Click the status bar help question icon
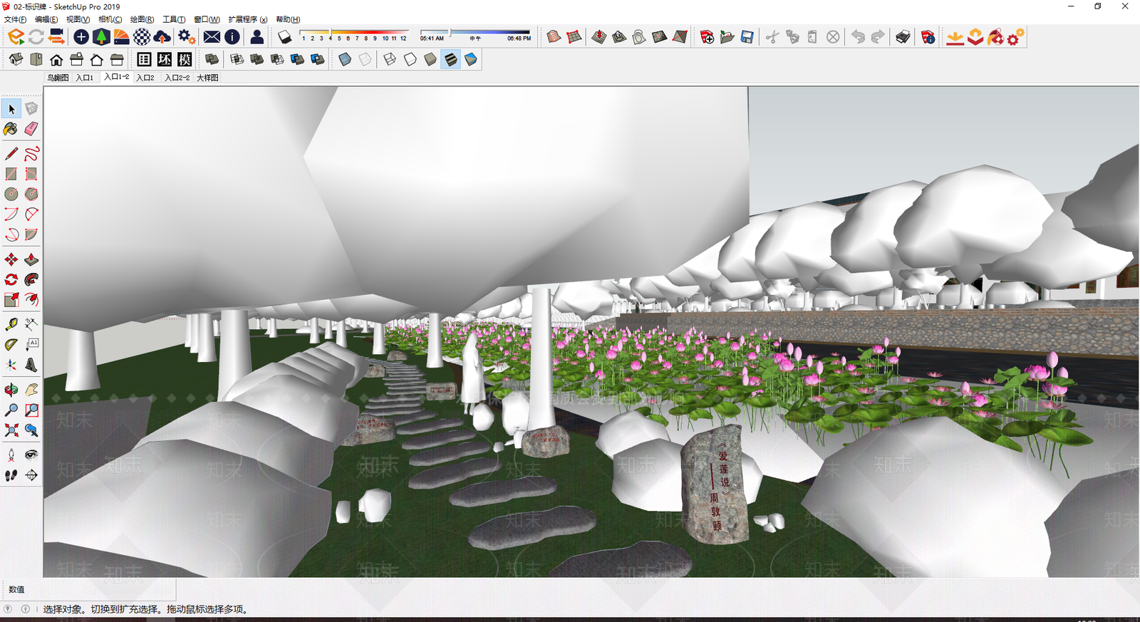This screenshot has width=1140, height=622. [8, 609]
